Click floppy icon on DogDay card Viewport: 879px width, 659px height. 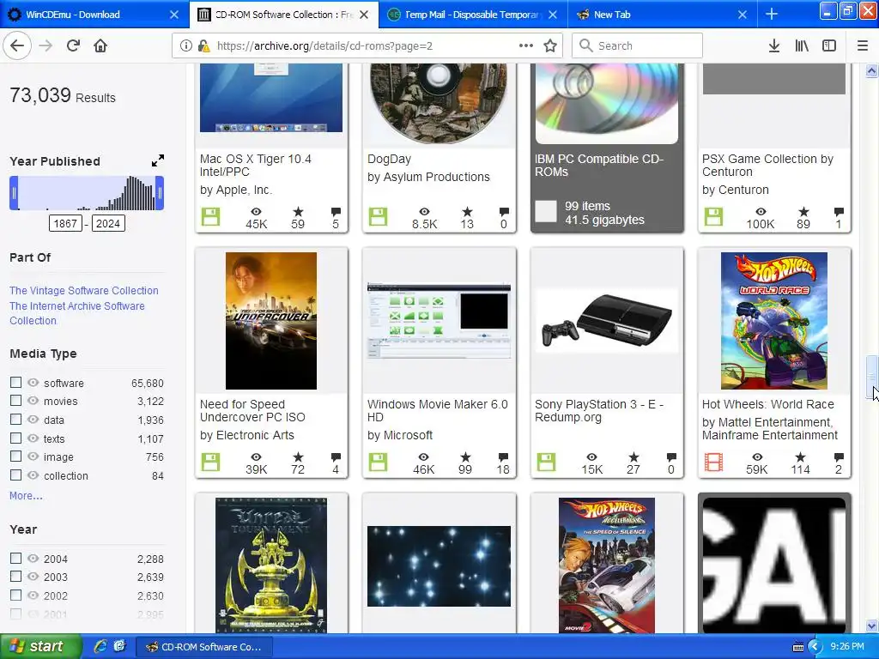point(378,217)
